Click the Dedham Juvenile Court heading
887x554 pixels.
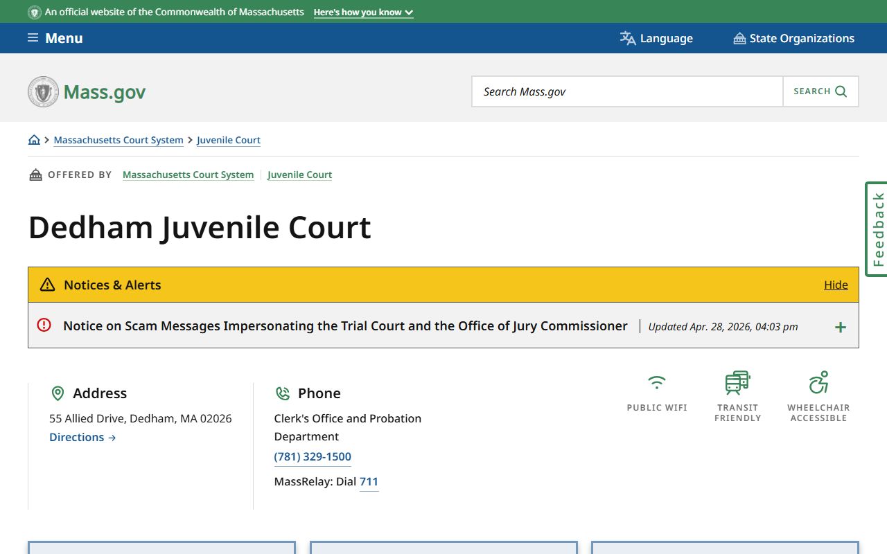click(x=200, y=227)
